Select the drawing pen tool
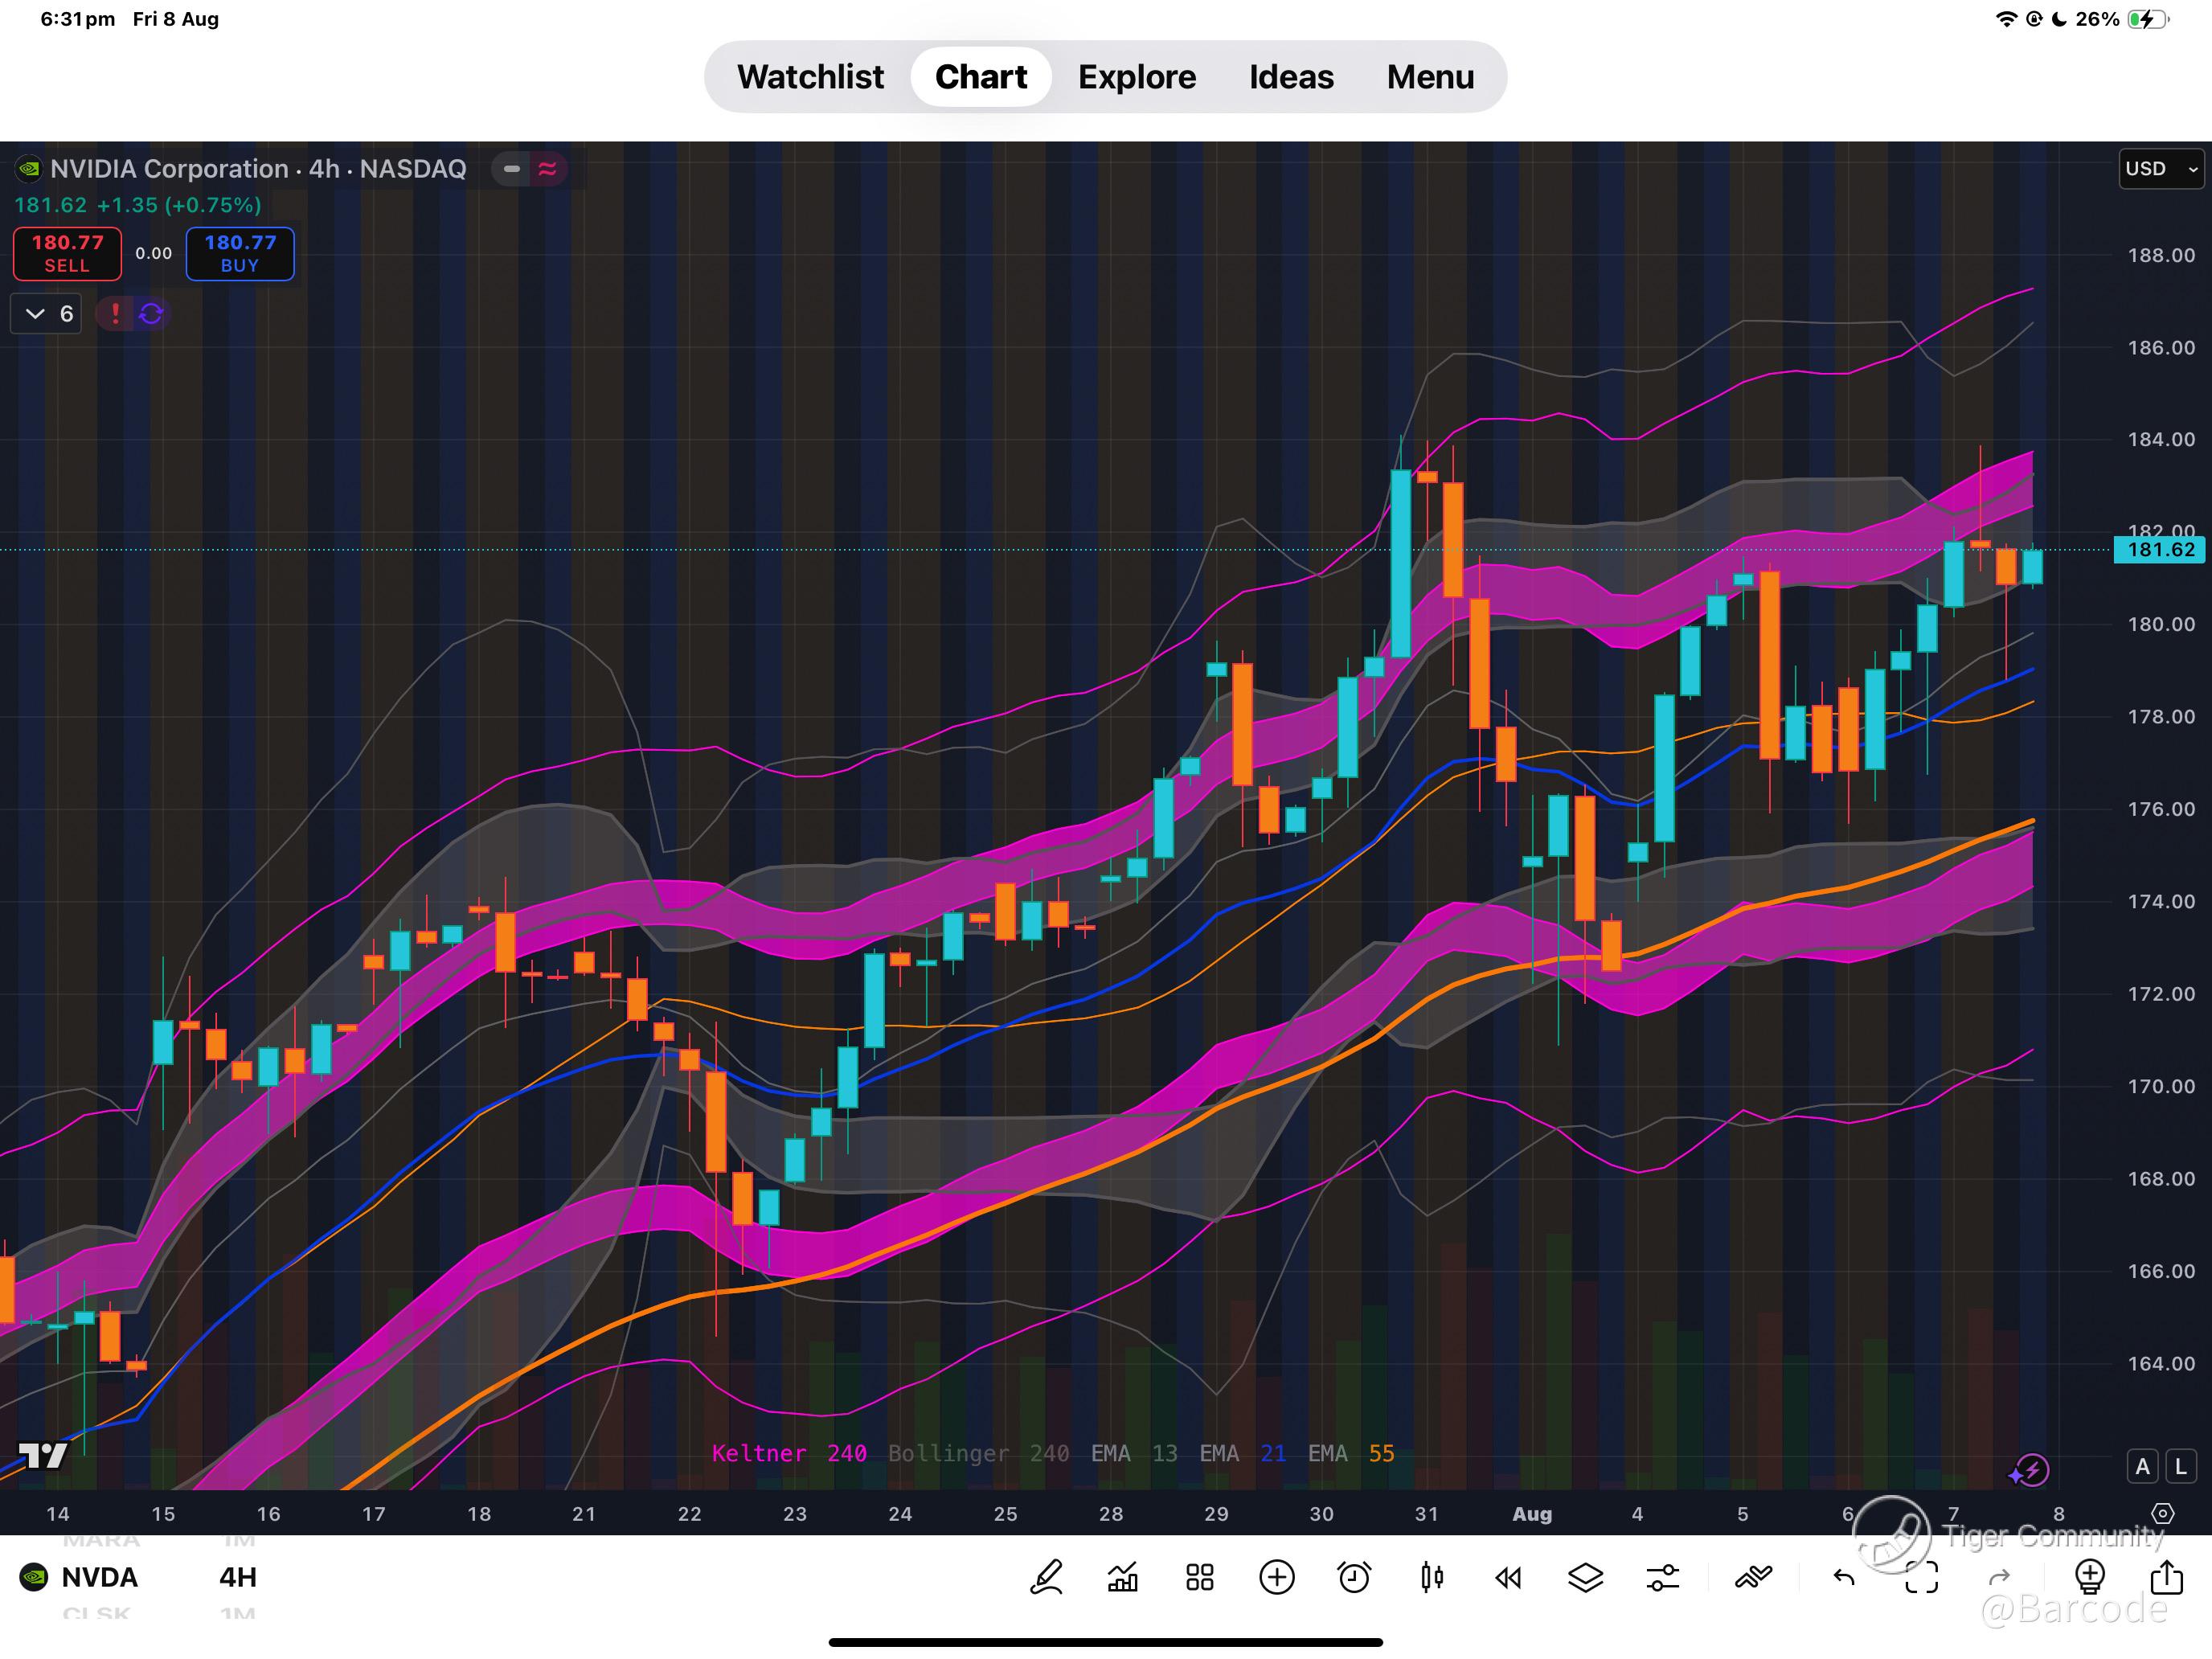2212x1659 pixels. coord(1046,1577)
